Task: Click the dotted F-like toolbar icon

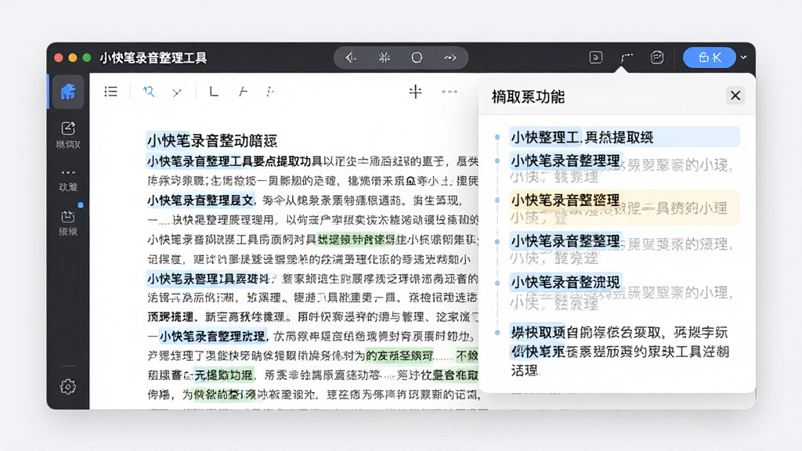Action: pyautogui.click(x=270, y=92)
